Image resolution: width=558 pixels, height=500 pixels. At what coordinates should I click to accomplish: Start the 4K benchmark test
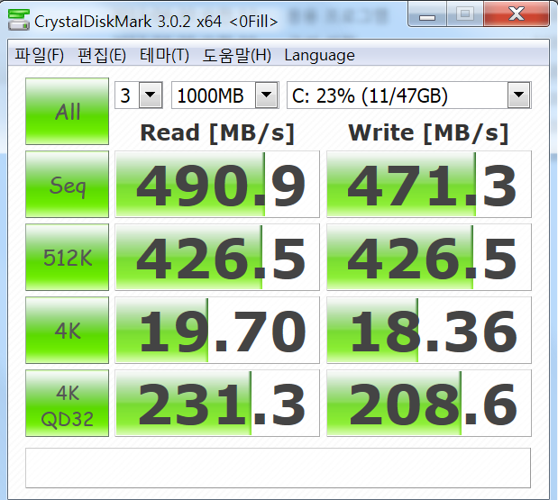pos(68,331)
